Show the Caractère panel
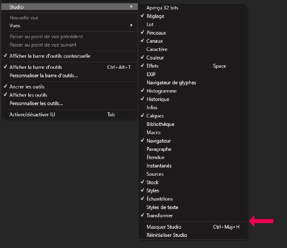This screenshot has height=248, width=287. (x=192, y=50)
